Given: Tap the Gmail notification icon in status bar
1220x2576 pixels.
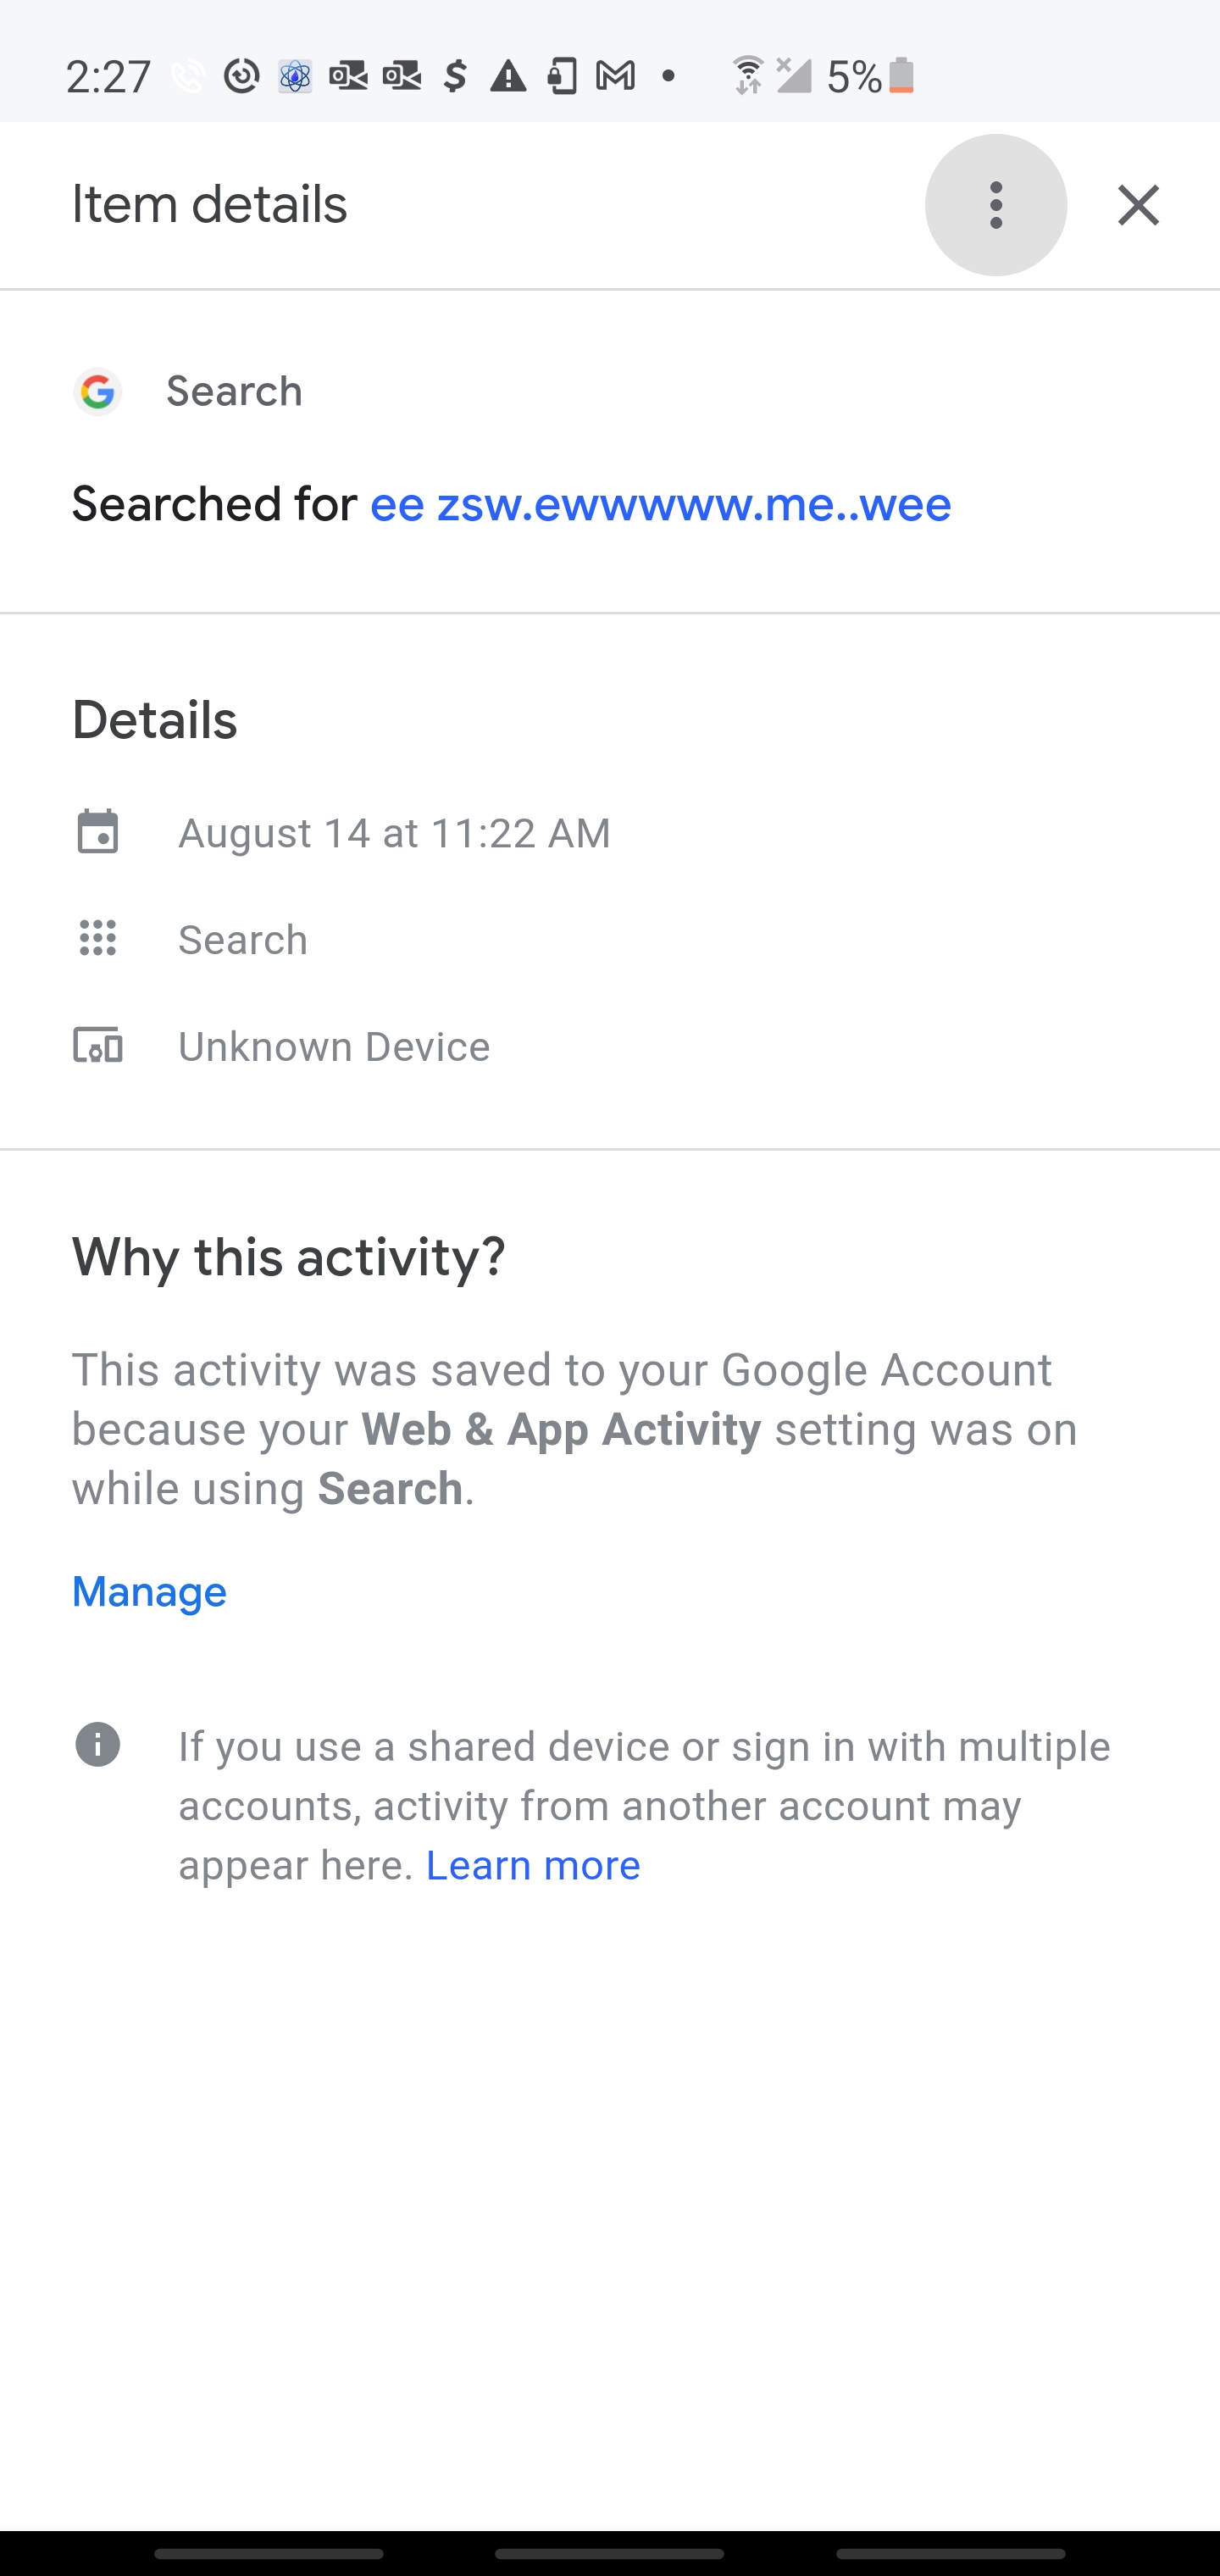Looking at the screenshot, I should (x=615, y=76).
